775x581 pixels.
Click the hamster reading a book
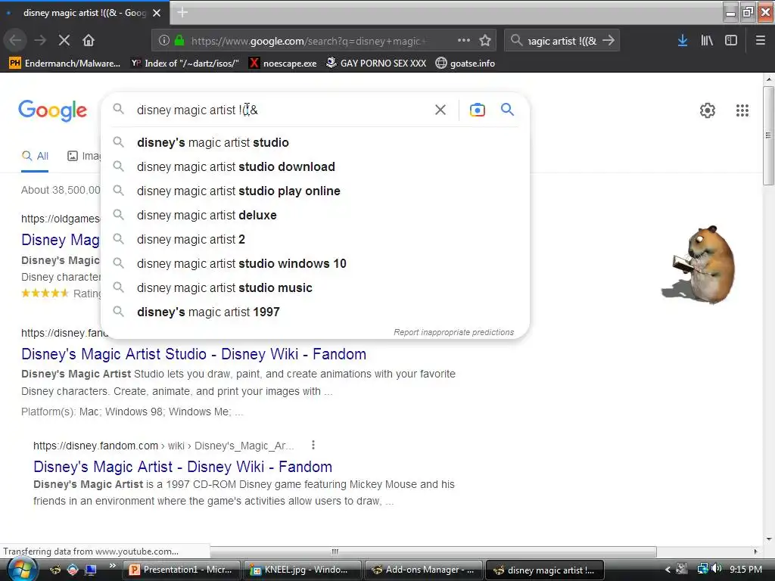[x=699, y=264]
